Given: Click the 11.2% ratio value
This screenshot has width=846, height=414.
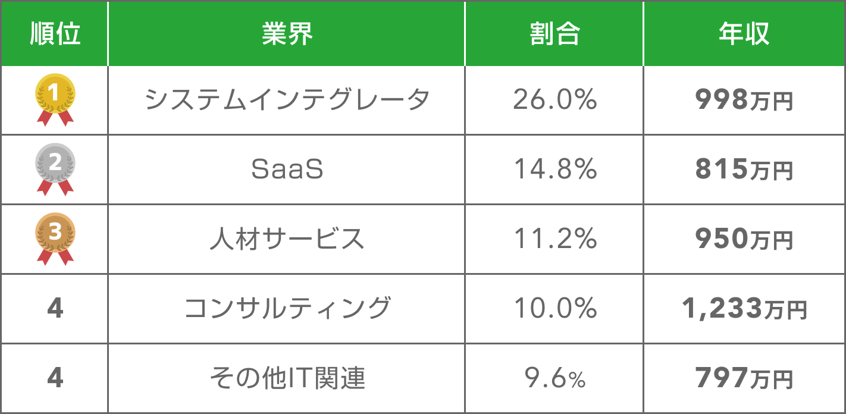Looking at the screenshot, I should coord(554,239).
